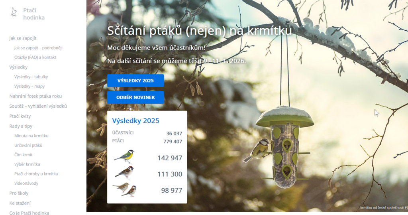Select Určování ptáků under Rady a tipy
The width and height of the screenshot is (408, 215).
pyautogui.click(x=28, y=145)
